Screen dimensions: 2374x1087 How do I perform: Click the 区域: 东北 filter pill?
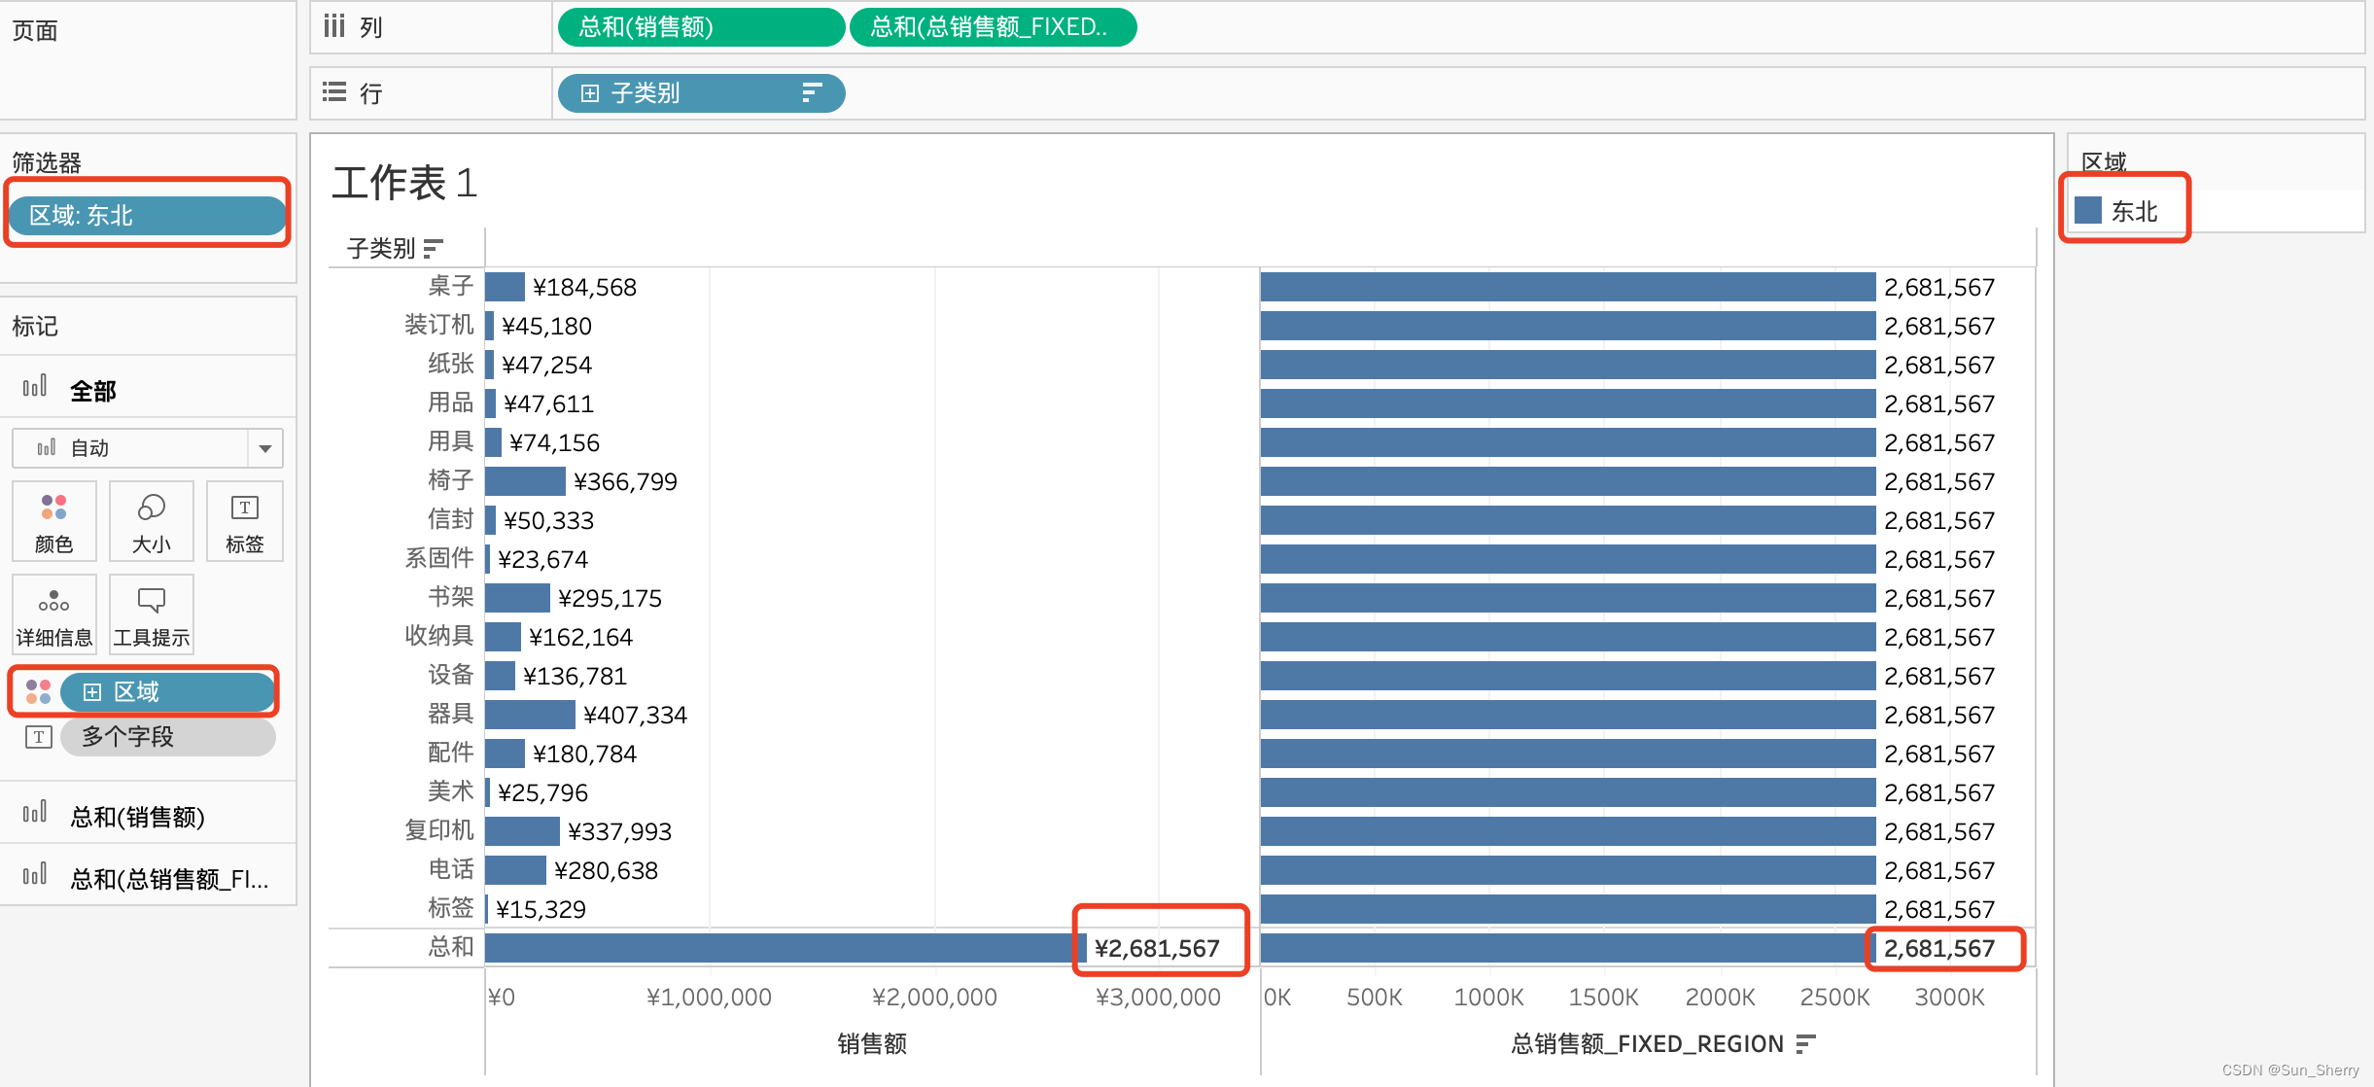(148, 216)
